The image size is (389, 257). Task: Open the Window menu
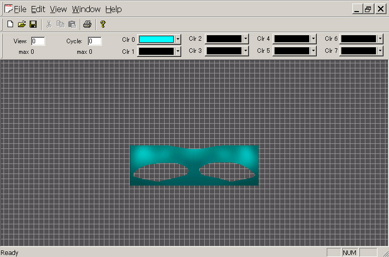point(86,9)
